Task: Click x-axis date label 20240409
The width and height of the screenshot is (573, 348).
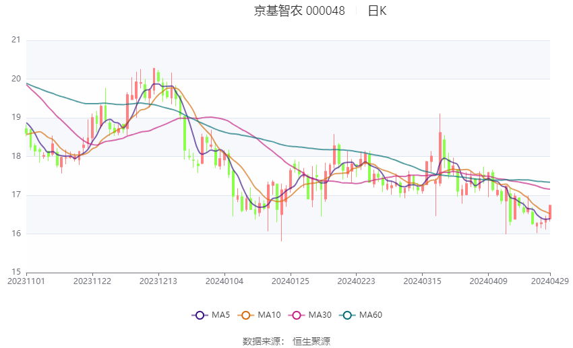Action: coord(489,281)
